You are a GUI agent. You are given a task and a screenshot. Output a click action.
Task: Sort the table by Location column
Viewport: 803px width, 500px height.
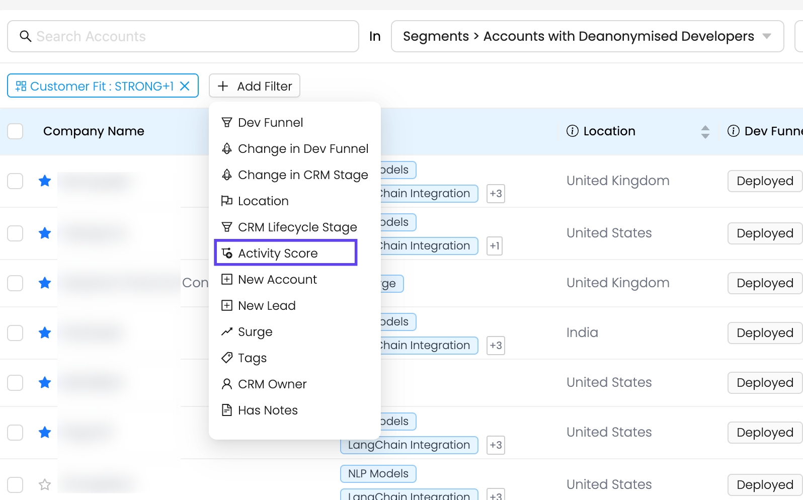tap(705, 132)
